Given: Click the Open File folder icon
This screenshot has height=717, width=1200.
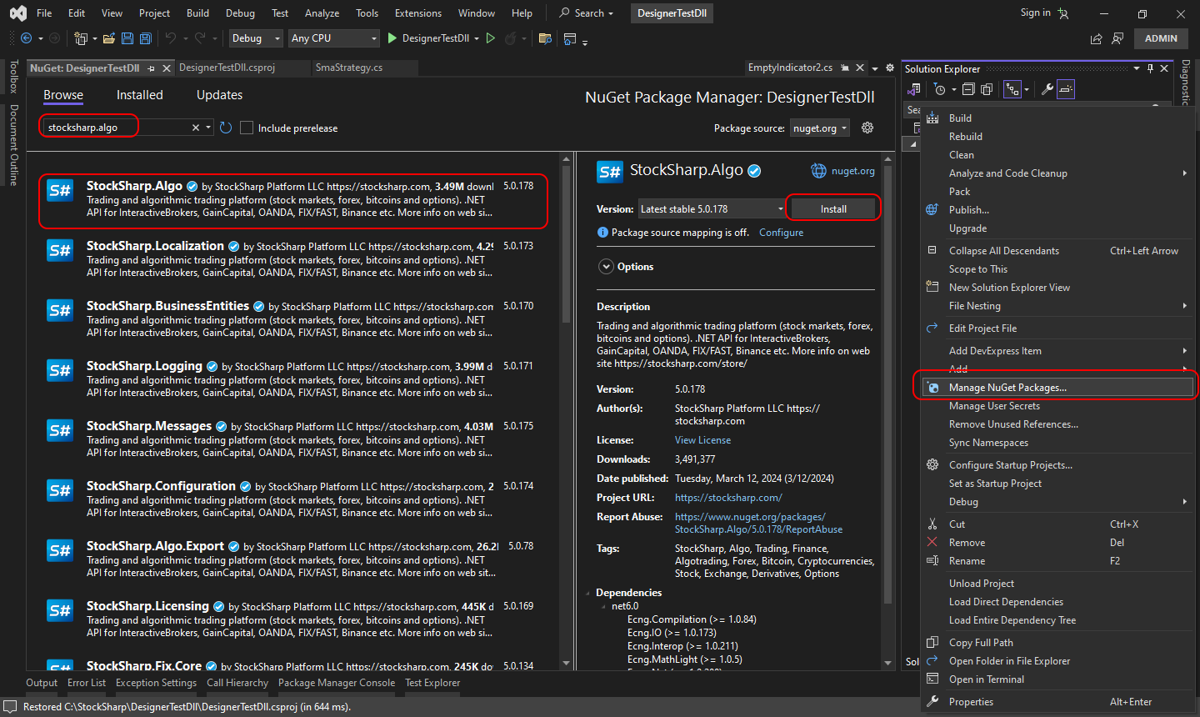Looking at the screenshot, I should (x=109, y=38).
